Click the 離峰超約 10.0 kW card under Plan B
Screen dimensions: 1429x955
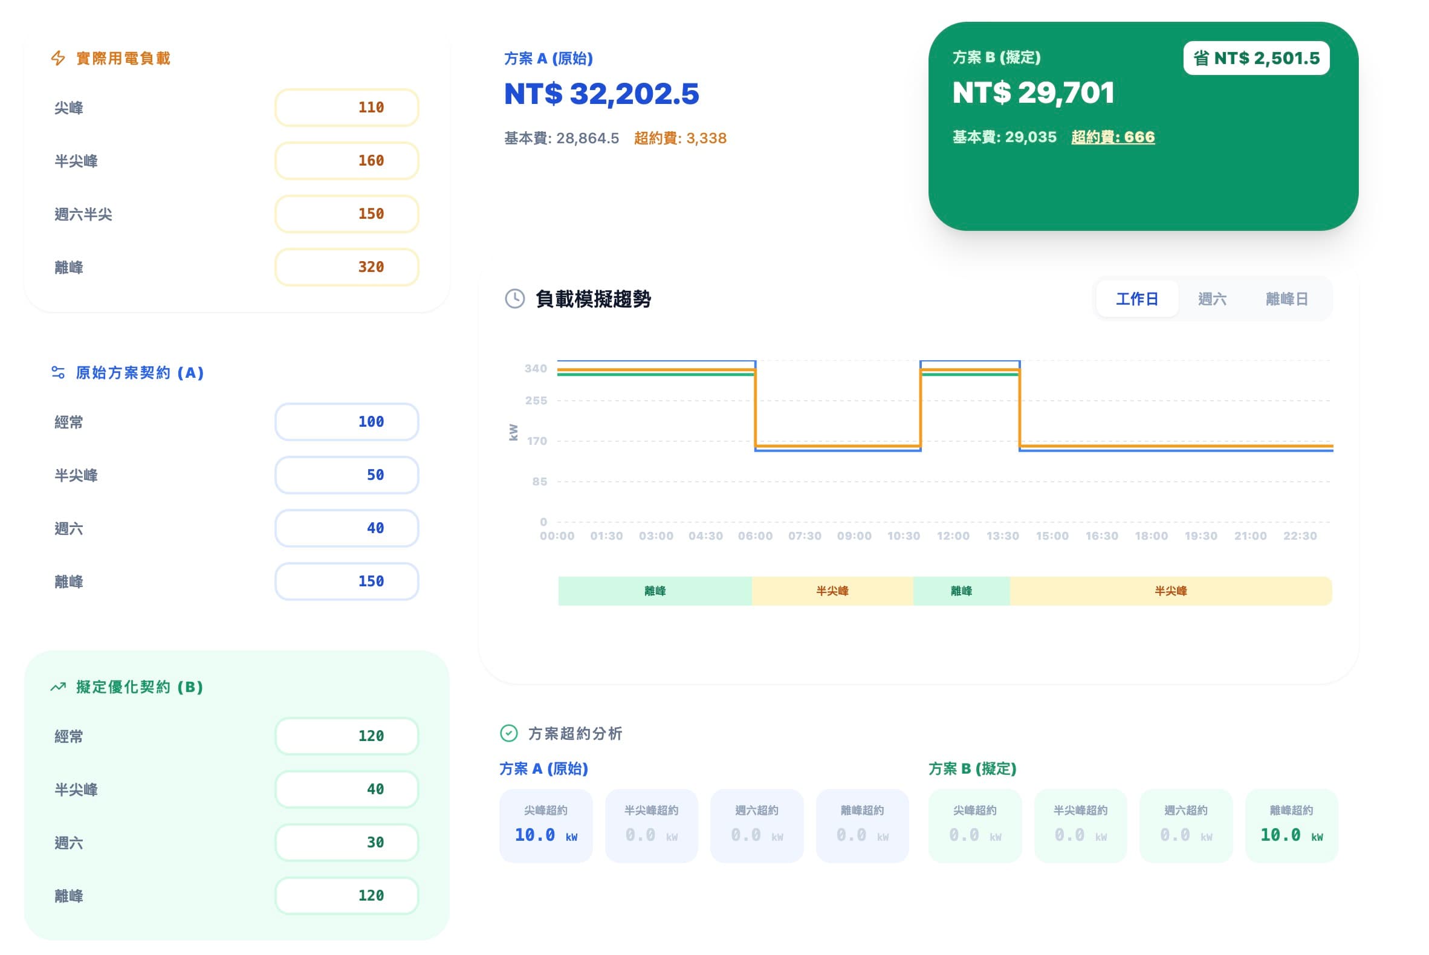click(x=1292, y=826)
